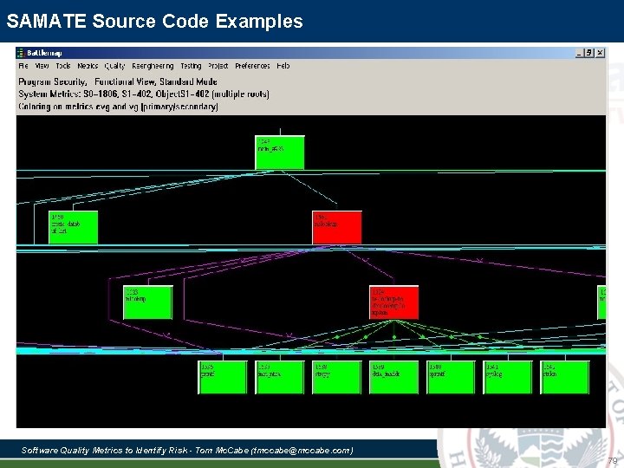Select the green node between strcpy and sprintf
Image resolution: width=624 pixels, height=468 pixels.
(x=394, y=377)
